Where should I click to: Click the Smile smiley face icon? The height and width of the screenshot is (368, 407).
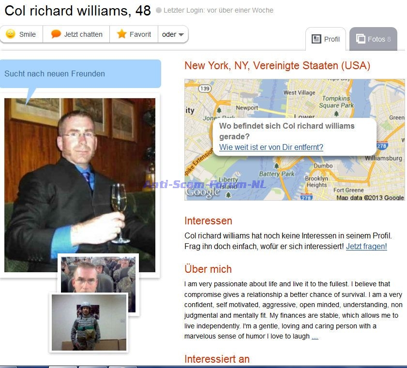tap(11, 34)
